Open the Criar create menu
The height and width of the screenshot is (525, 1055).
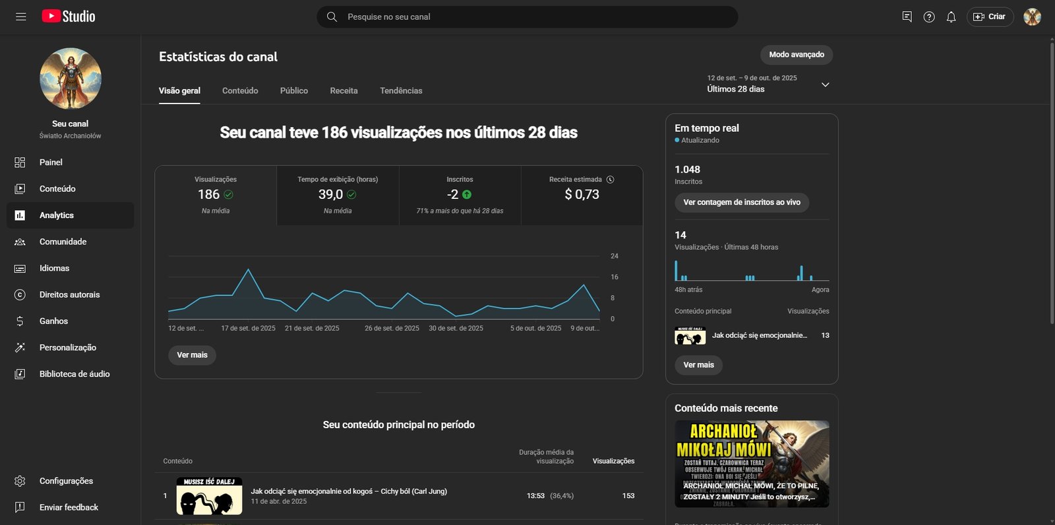(x=990, y=17)
